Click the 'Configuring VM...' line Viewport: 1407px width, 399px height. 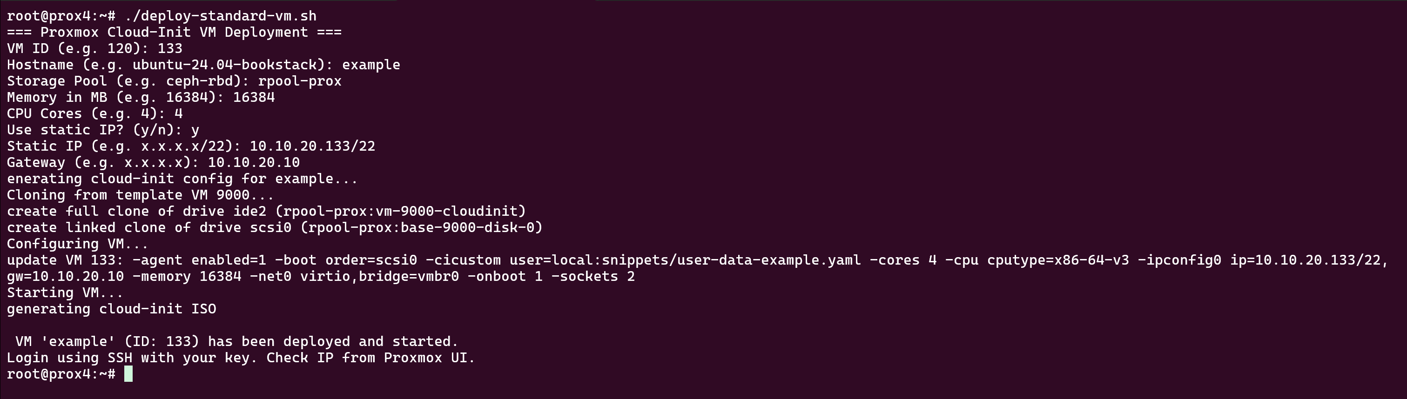coord(77,244)
